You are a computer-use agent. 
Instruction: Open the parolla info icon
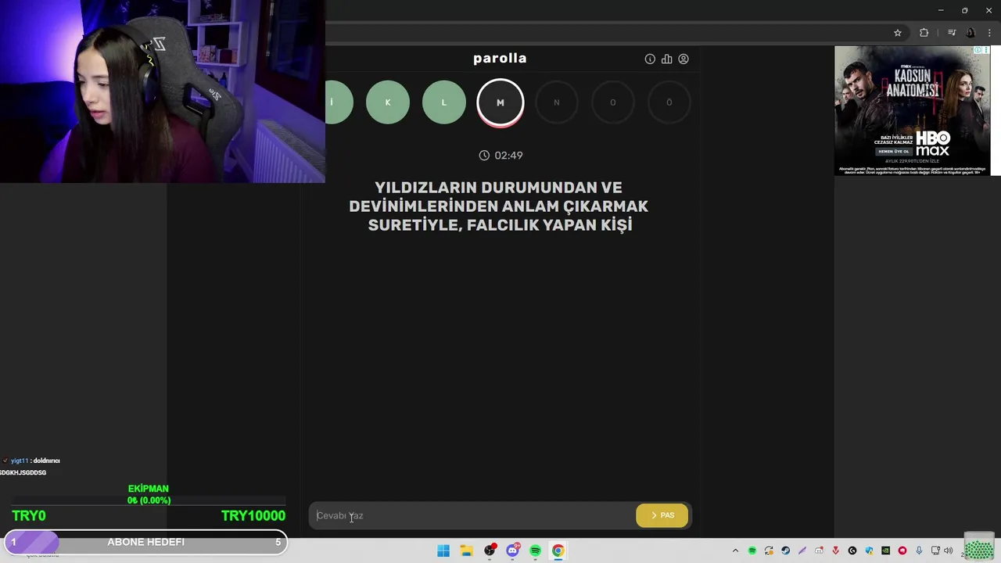click(x=650, y=59)
